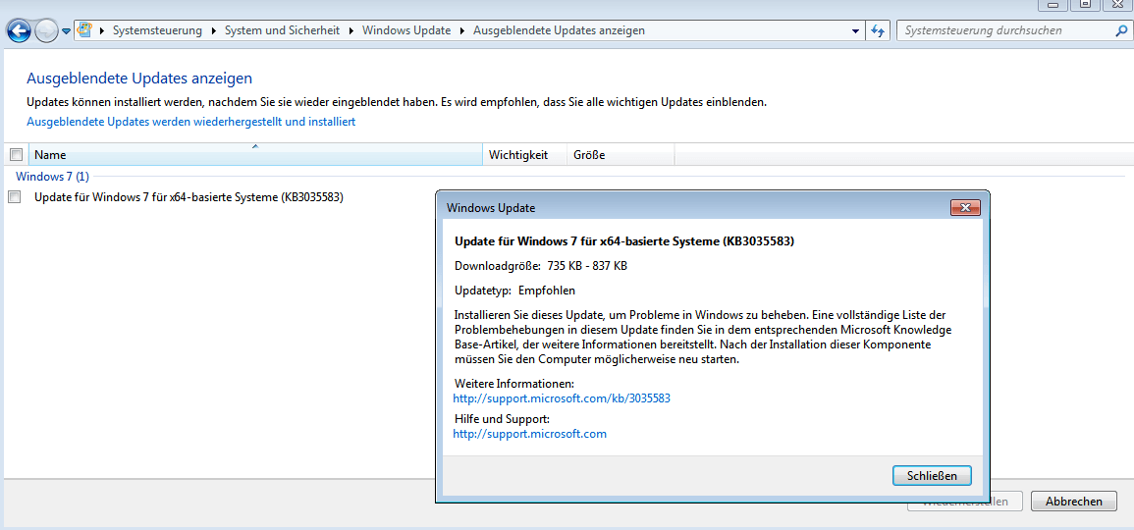Viewport: 1134px width, 530px height.
Task: Expand the arrow after Systemsteuerung breadcrumb
Action: click(213, 31)
